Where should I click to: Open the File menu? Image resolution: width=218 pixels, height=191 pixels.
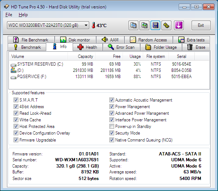click(x=9, y=15)
